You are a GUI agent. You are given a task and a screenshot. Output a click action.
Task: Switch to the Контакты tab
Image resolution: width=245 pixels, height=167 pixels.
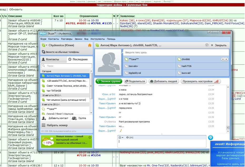point(53,59)
